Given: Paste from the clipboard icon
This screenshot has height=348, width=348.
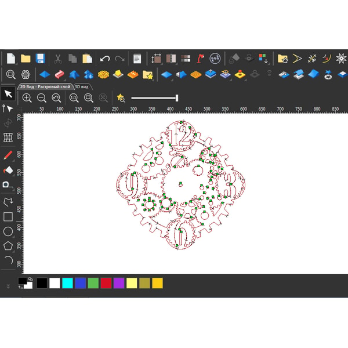Looking at the screenshot, I should pos(87,59).
